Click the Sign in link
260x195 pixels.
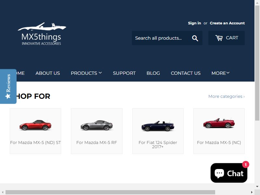(194, 23)
